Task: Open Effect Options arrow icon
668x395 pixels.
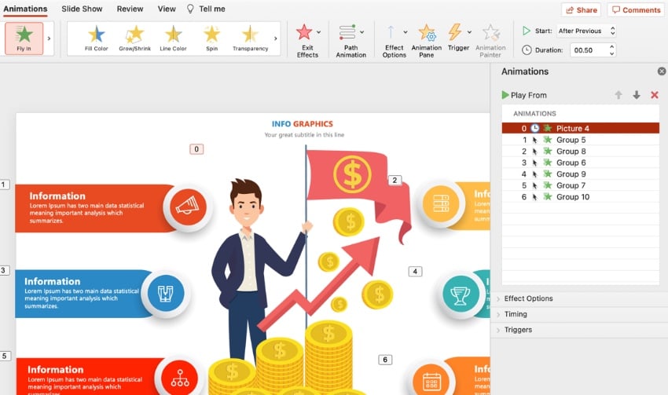Action: tap(391, 32)
